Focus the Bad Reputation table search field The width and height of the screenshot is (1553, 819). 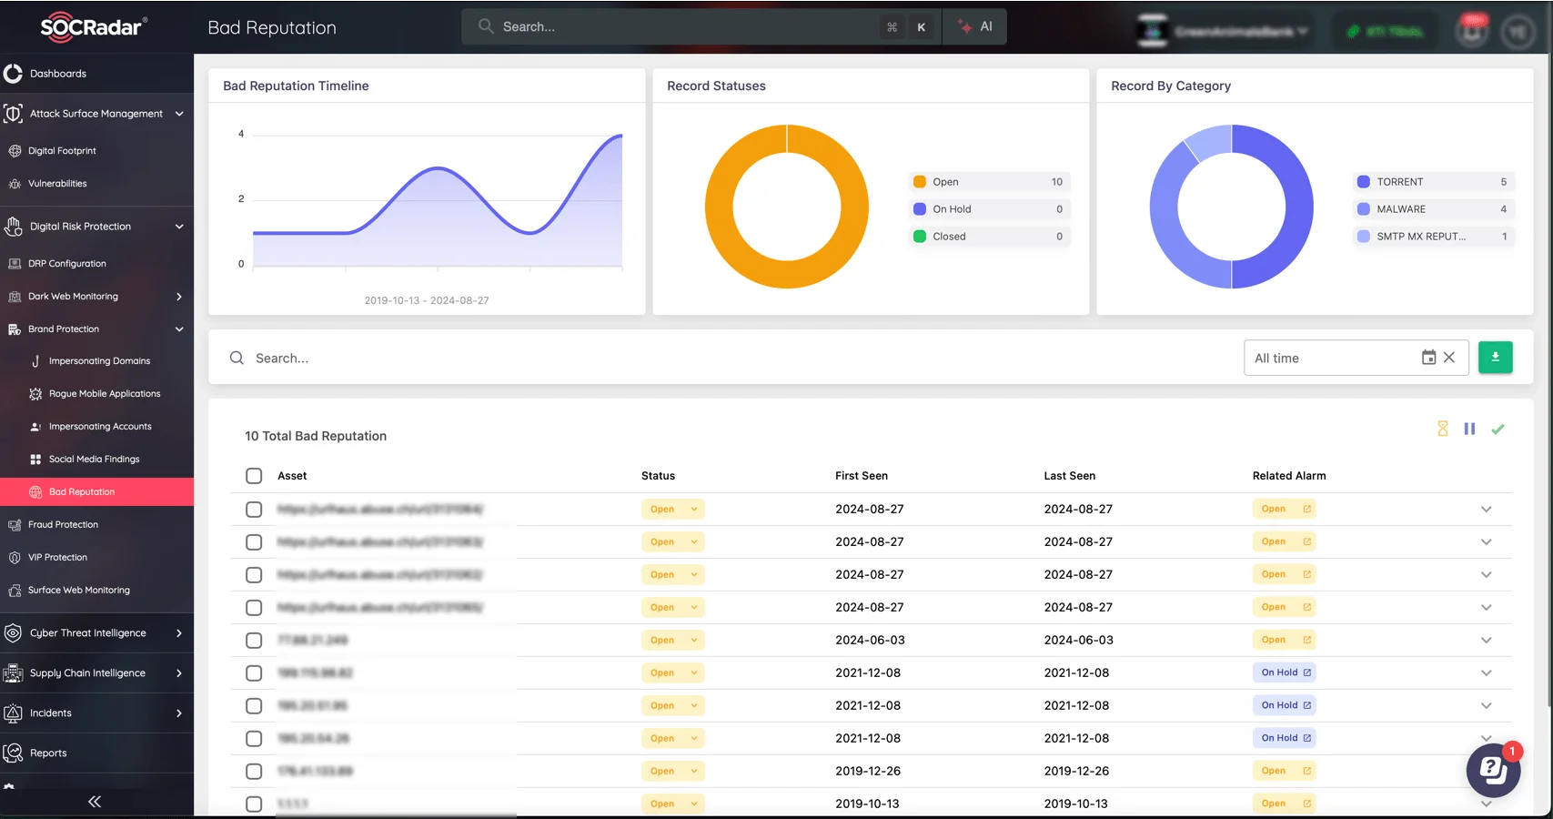pyautogui.click(x=728, y=359)
